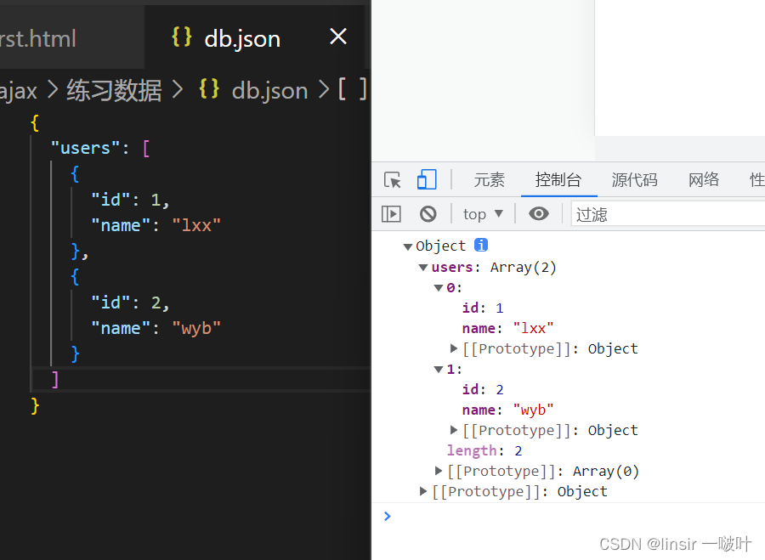Click the JSON icon on the db.json tab
The image size is (765, 560).
pos(181,37)
